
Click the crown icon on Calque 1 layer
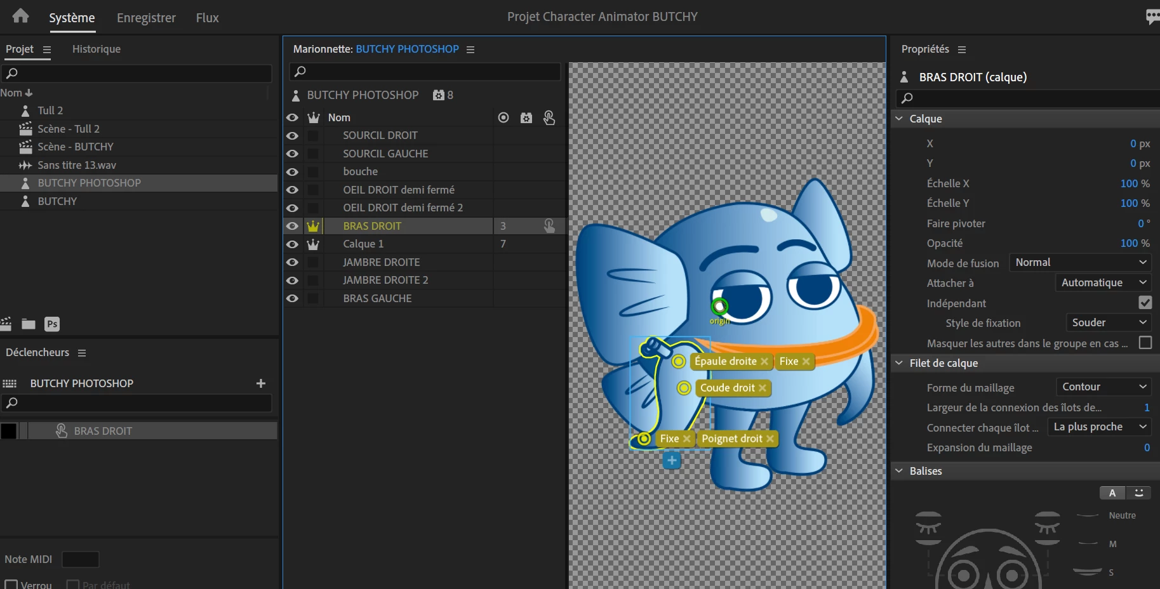pos(313,244)
